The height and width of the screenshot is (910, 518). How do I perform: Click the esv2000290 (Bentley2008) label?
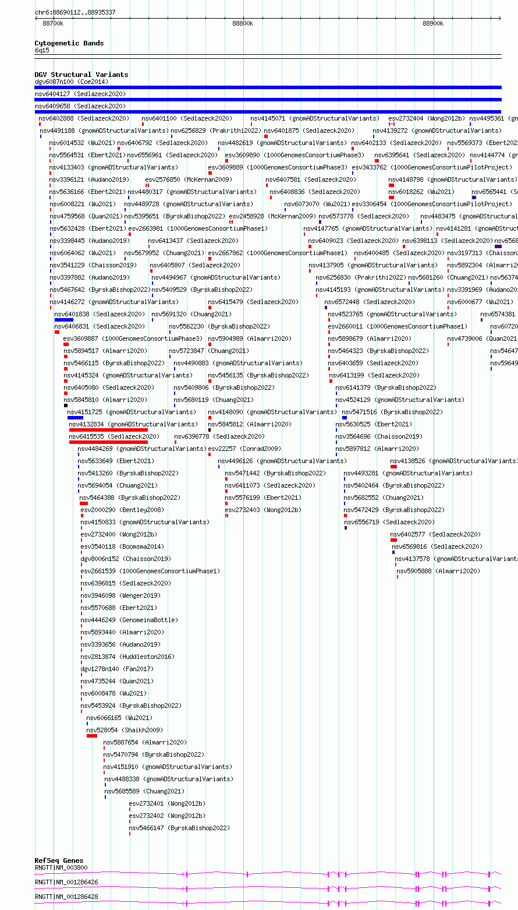coord(122,510)
